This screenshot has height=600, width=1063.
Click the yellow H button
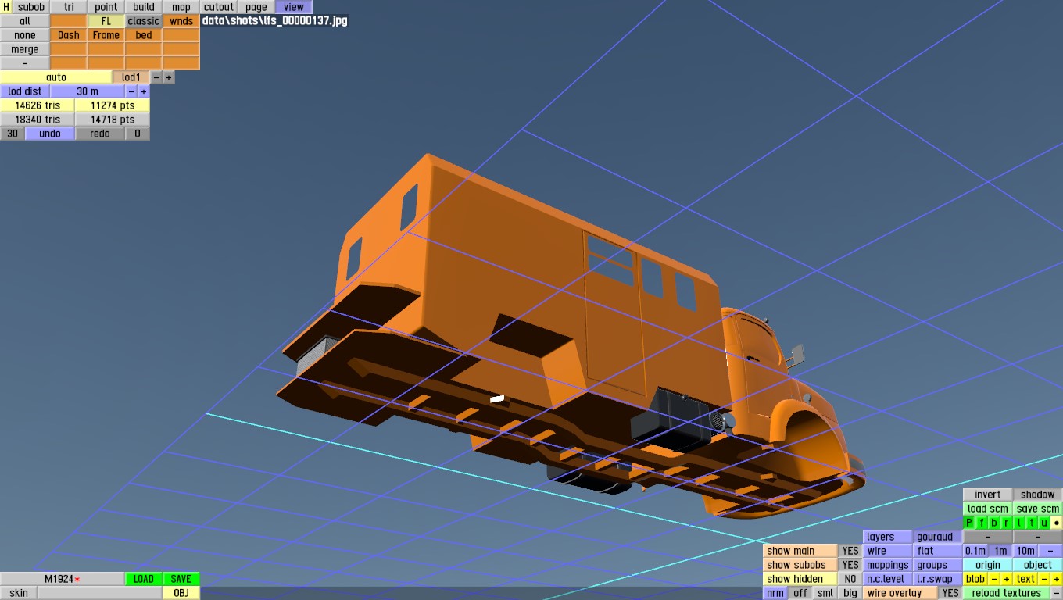[6, 7]
